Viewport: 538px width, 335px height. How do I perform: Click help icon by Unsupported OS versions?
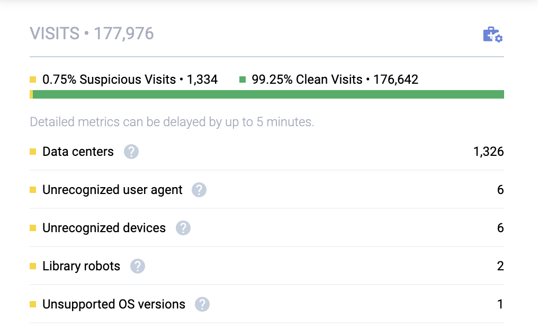tap(202, 304)
